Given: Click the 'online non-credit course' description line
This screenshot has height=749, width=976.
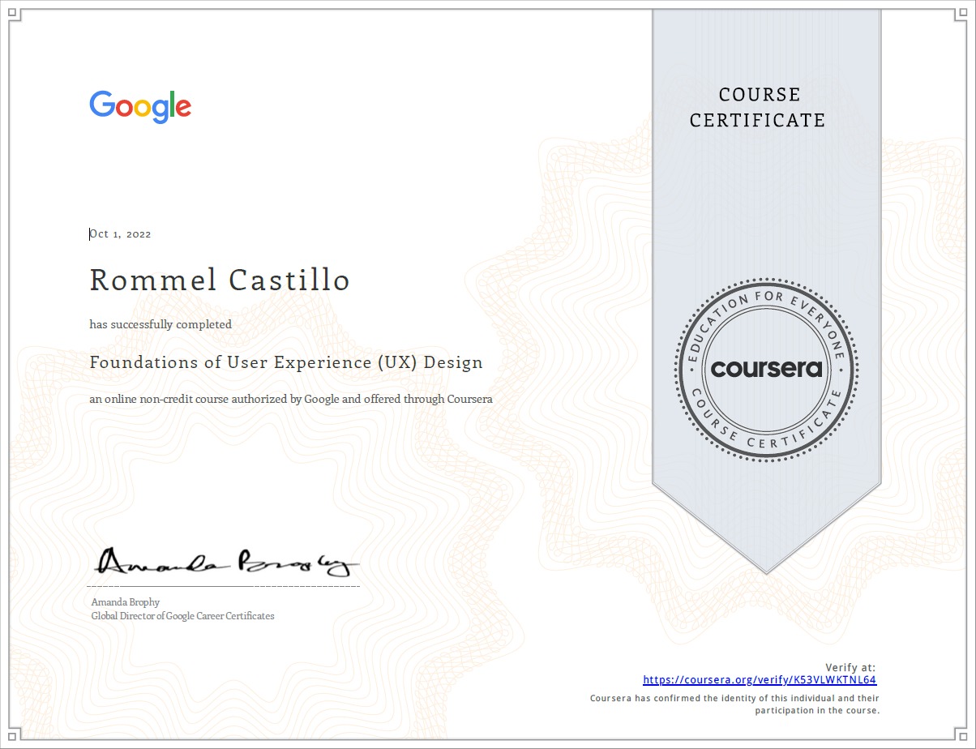Looking at the screenshot, I should click(291, 399).
